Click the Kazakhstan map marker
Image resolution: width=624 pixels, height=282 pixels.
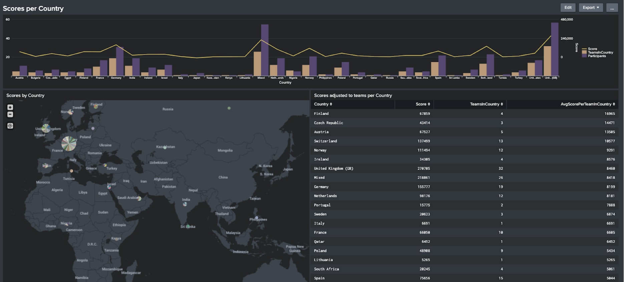tap(165, 147)
